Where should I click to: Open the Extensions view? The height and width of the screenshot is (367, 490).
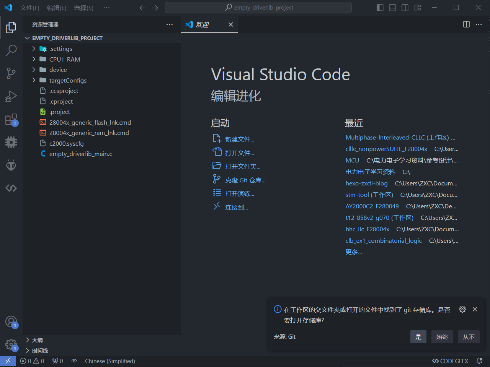pyautogui.click(x=11, y=120)
